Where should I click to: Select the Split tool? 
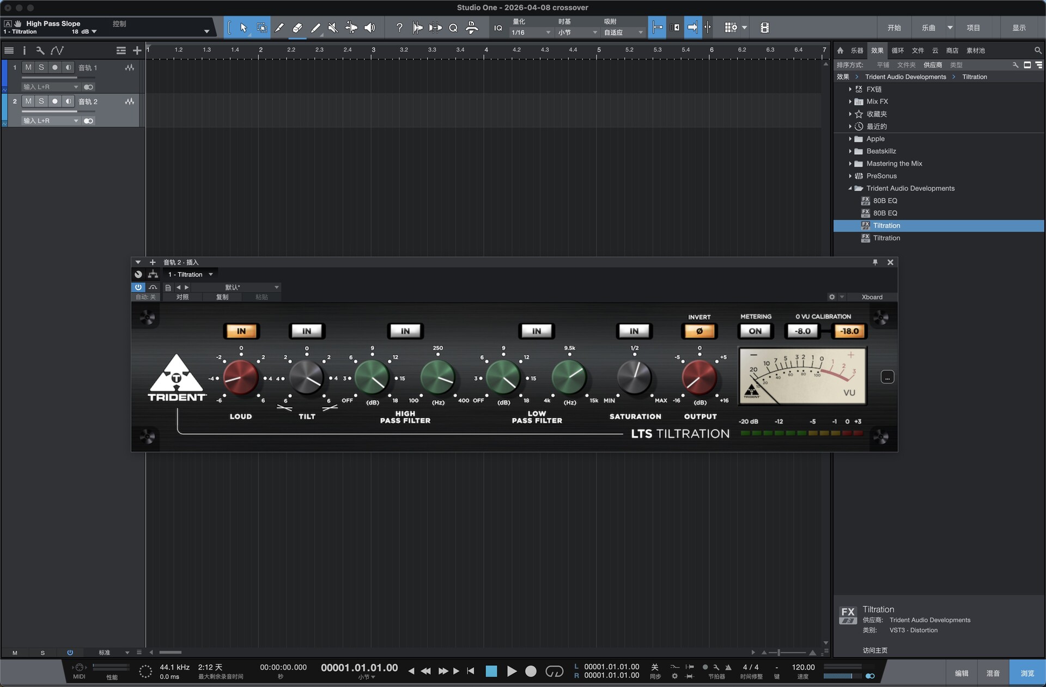pyautogui.click(x=279, y=27)
